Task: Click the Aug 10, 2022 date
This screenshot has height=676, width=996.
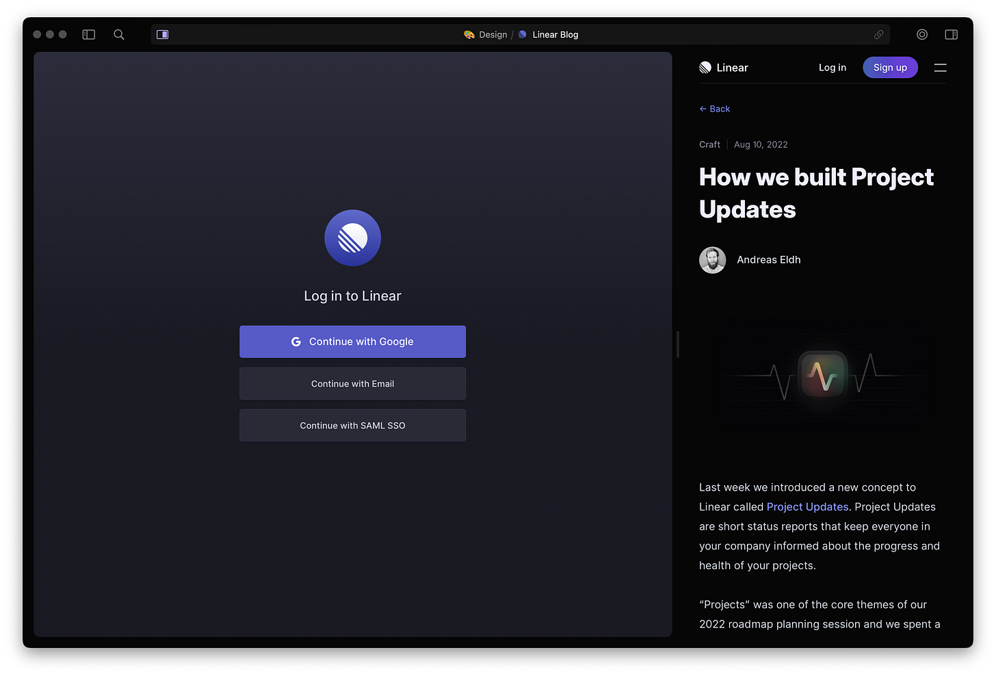Action: (761, 144)
